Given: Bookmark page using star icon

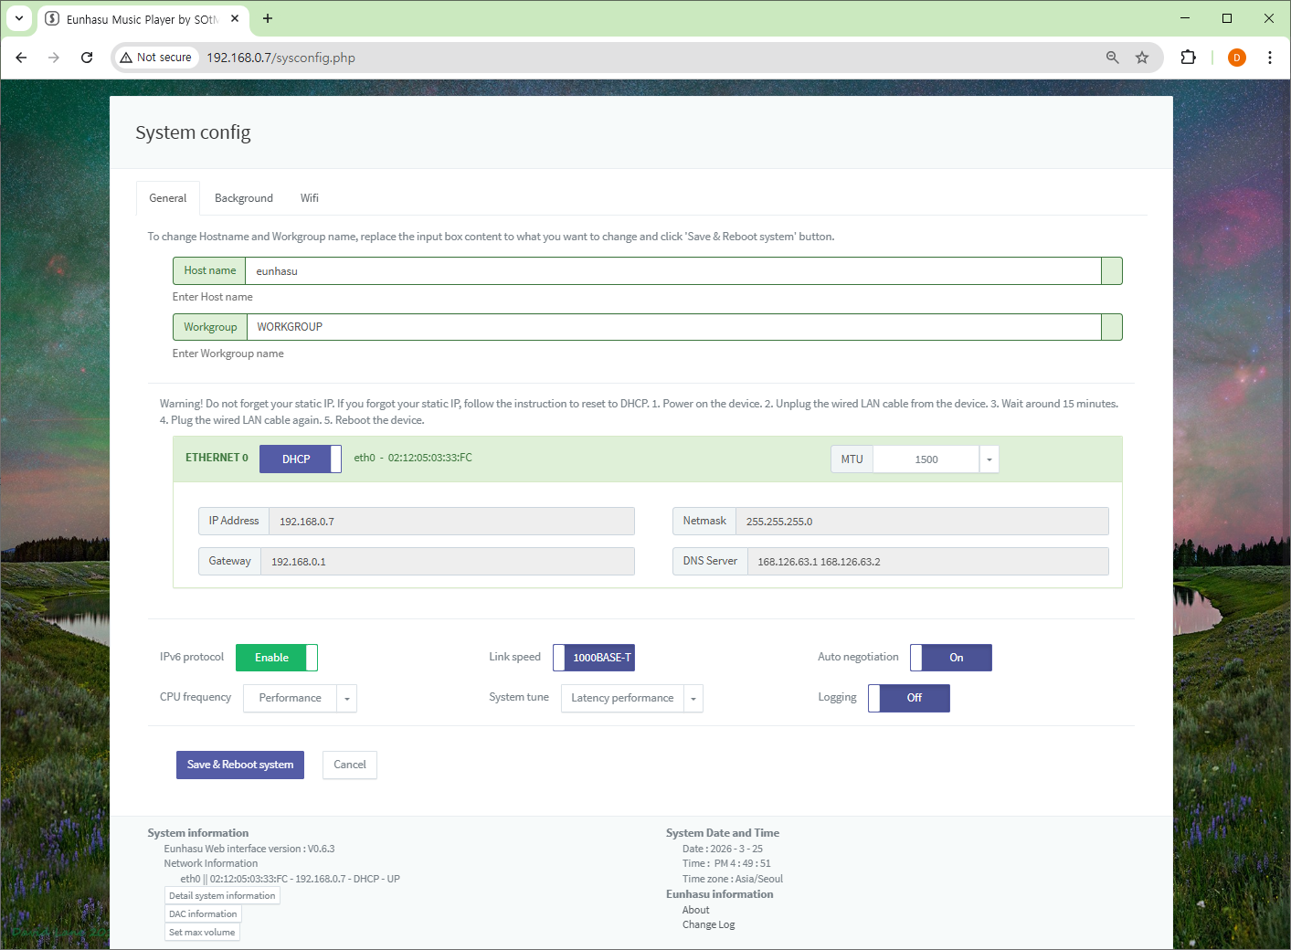Looking at the screenshot, I should click(1142, 58).
